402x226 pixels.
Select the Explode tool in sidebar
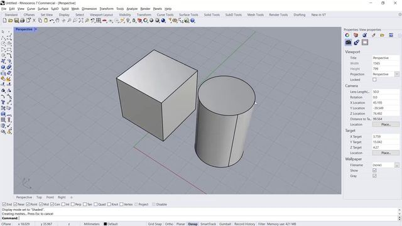(x=9, y=79)
